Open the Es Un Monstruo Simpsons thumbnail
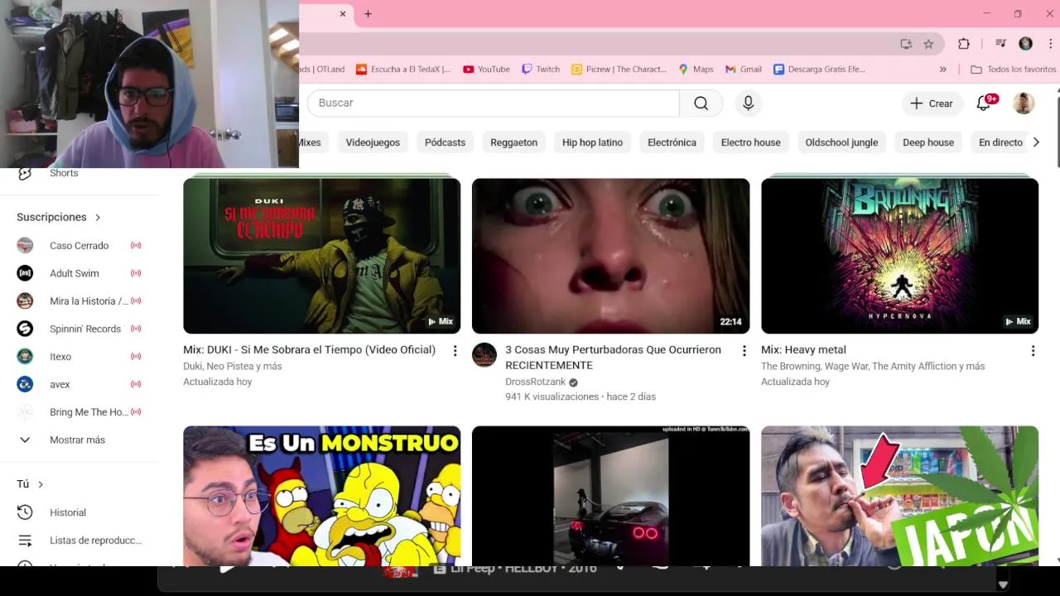 click(x=321, y=496)
